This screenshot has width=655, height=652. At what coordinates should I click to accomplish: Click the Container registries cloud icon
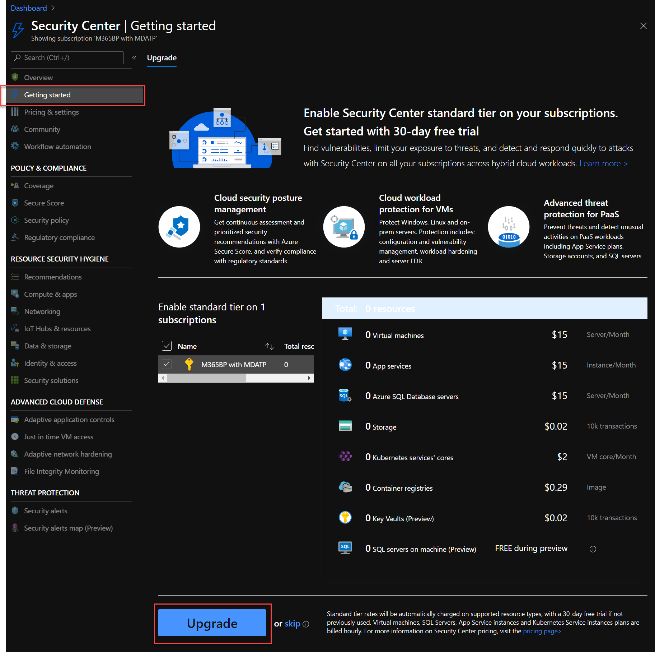[x=345, y=487]
